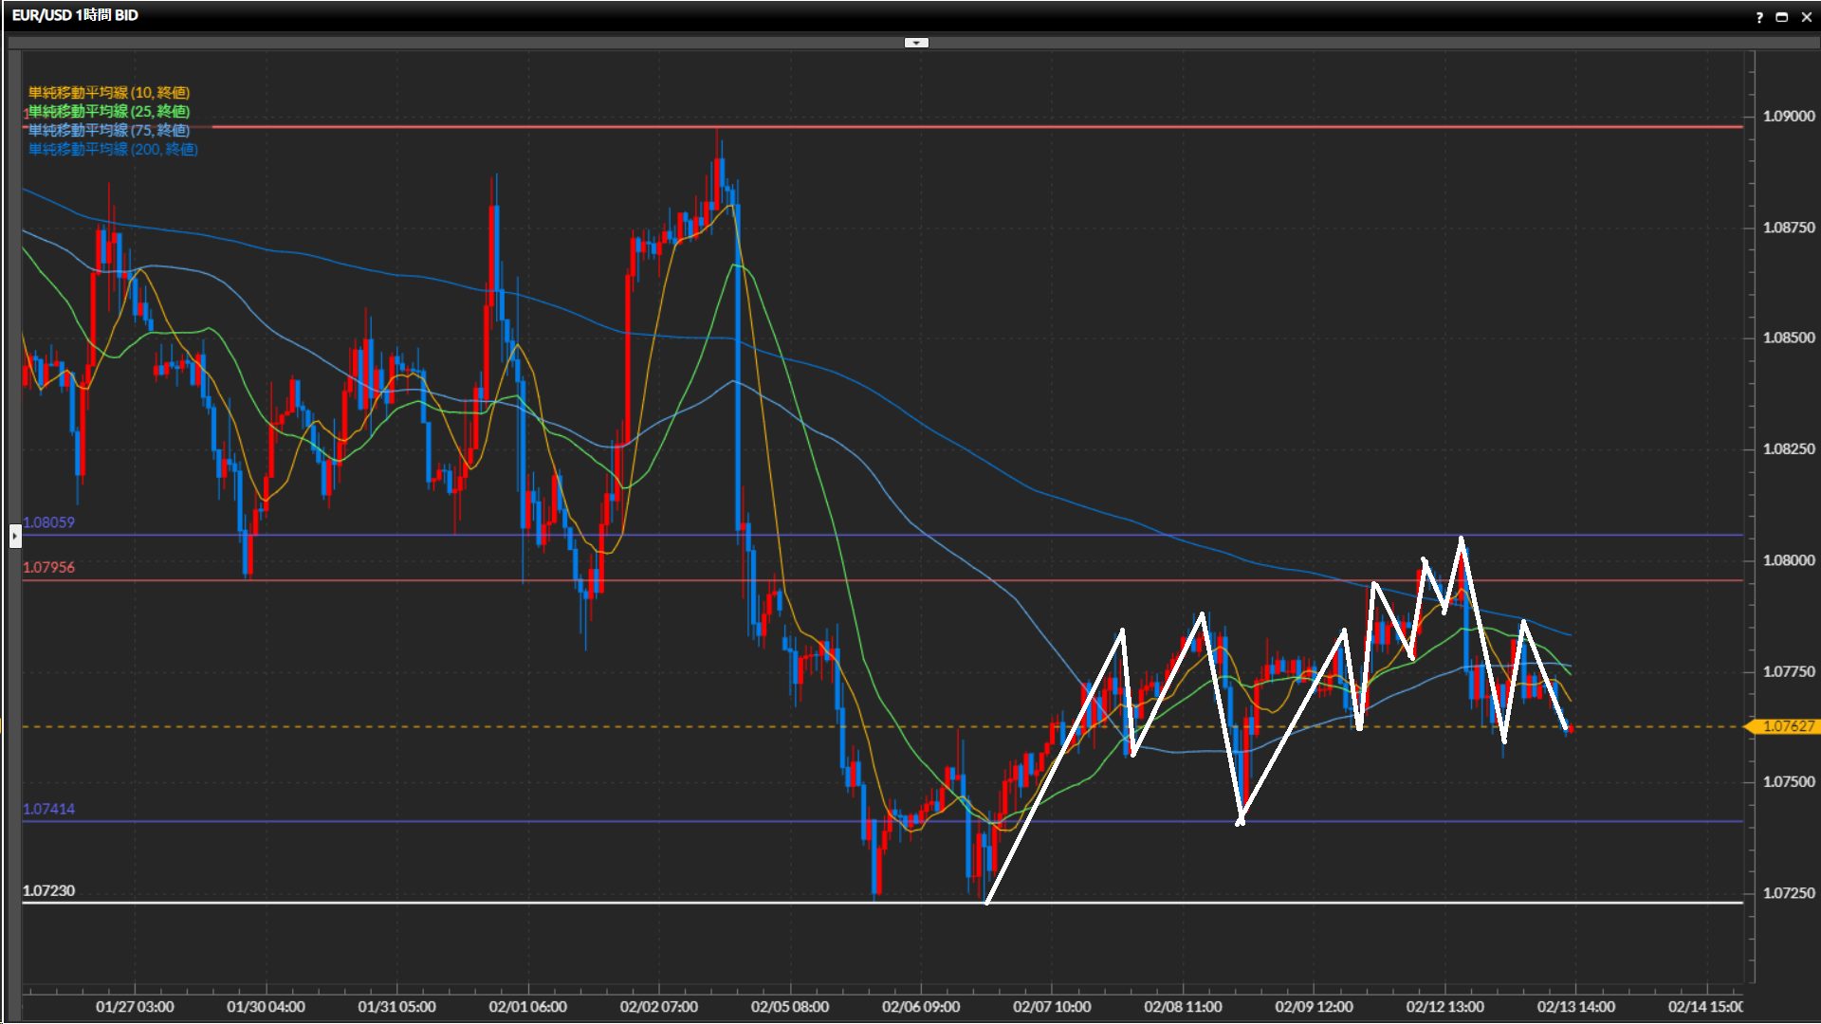Click the 1.09000 price axis label
Image resolution: width=1821 pixels, height=1024 pixels.
point(1789,116)
